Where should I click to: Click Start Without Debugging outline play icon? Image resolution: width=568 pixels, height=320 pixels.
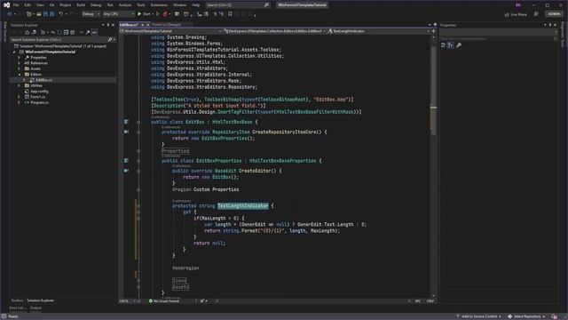(158, 14)
